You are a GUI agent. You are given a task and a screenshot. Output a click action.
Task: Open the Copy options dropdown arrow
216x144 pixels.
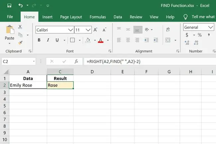28,35
